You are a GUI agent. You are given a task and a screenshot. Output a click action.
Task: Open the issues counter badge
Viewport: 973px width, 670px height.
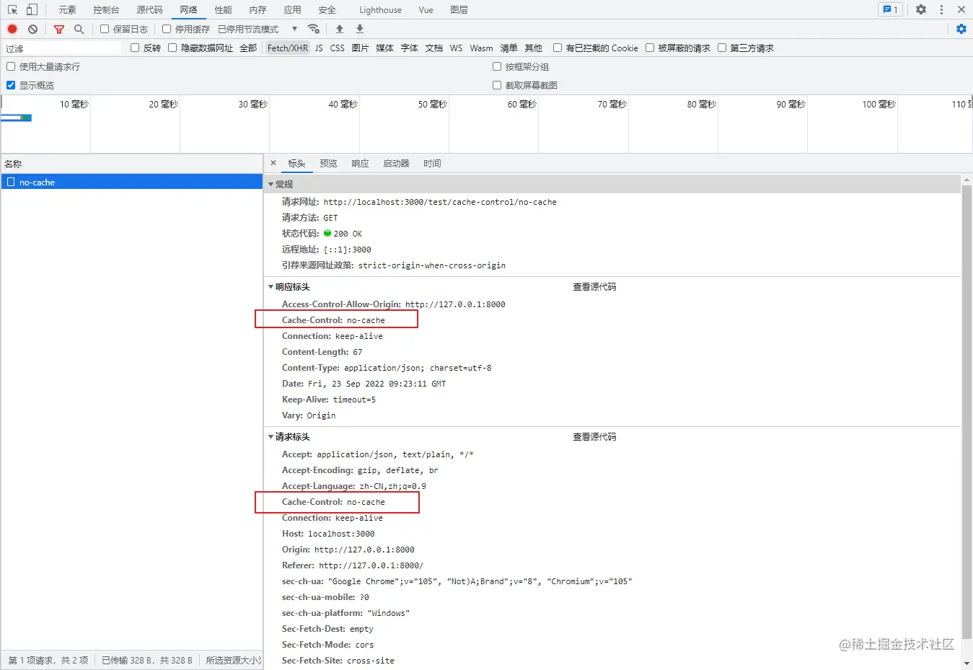point(891,9)
